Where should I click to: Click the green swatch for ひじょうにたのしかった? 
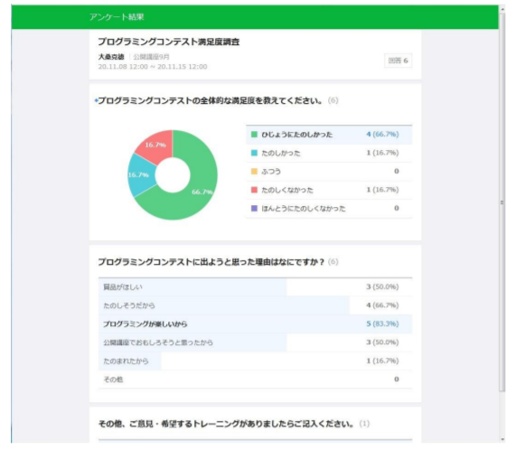click(254, 135)
